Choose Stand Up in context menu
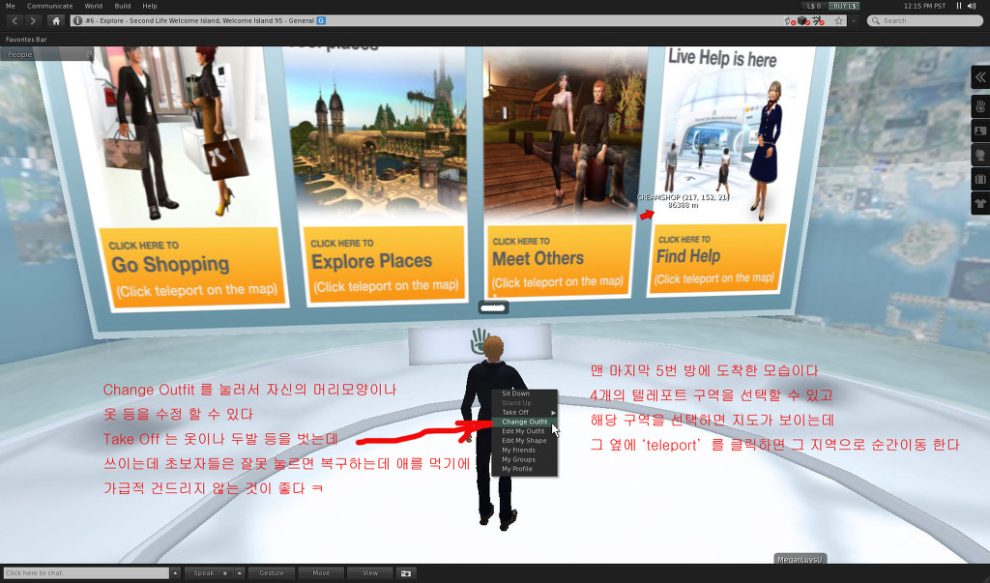Viewport: 990px width, 583px height. pos(525,402)
